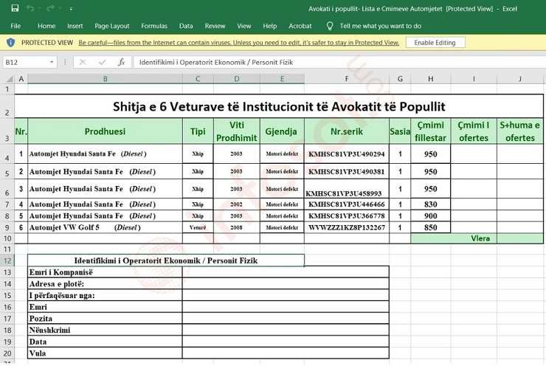Viewport: 546px width, 380px height.
Task: Open the Page Layout tab
Action: click(x=112, y=26)
